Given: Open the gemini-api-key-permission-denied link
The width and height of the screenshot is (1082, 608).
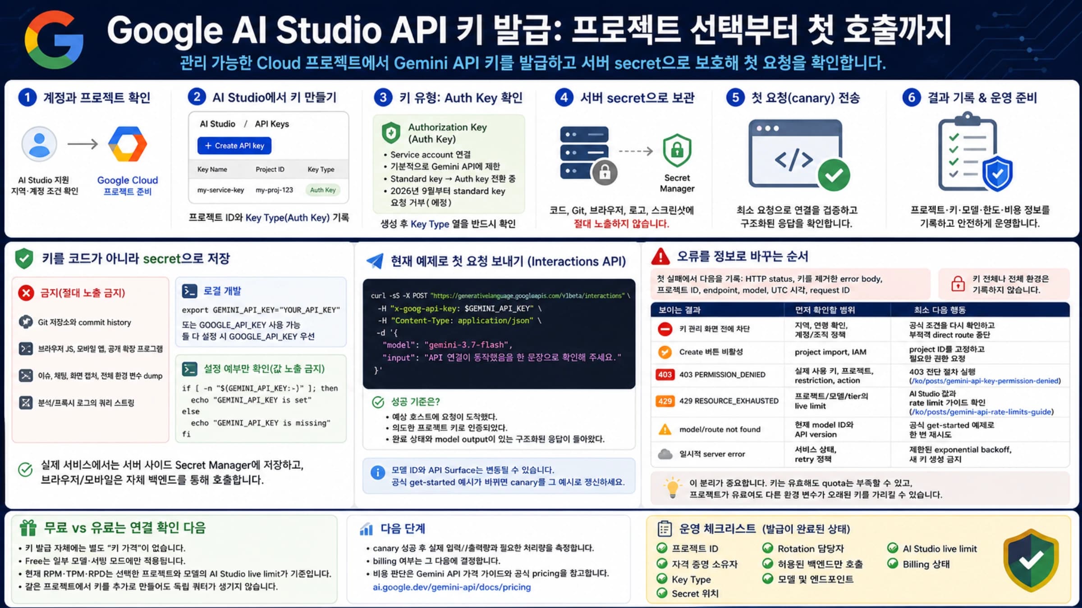Looking at the screenshot, I should 985,381.
